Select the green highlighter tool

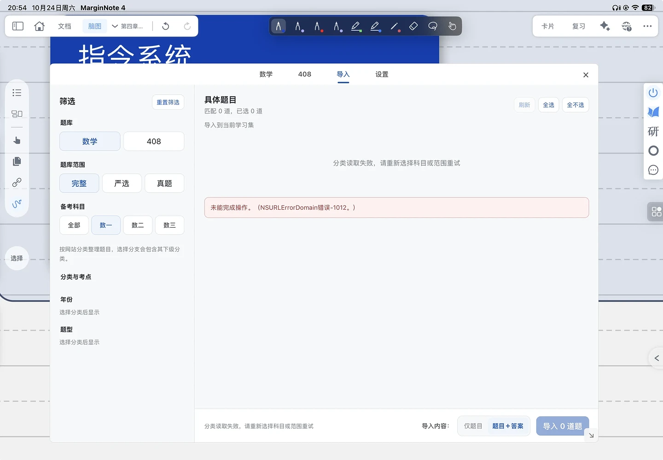pyautogui.click(x=356, y=26)
